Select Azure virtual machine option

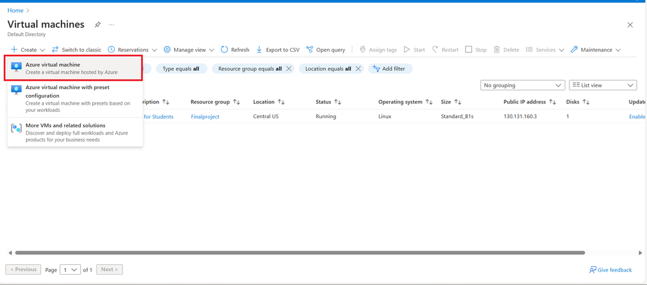pyautogui.click(x=74, y=68)
